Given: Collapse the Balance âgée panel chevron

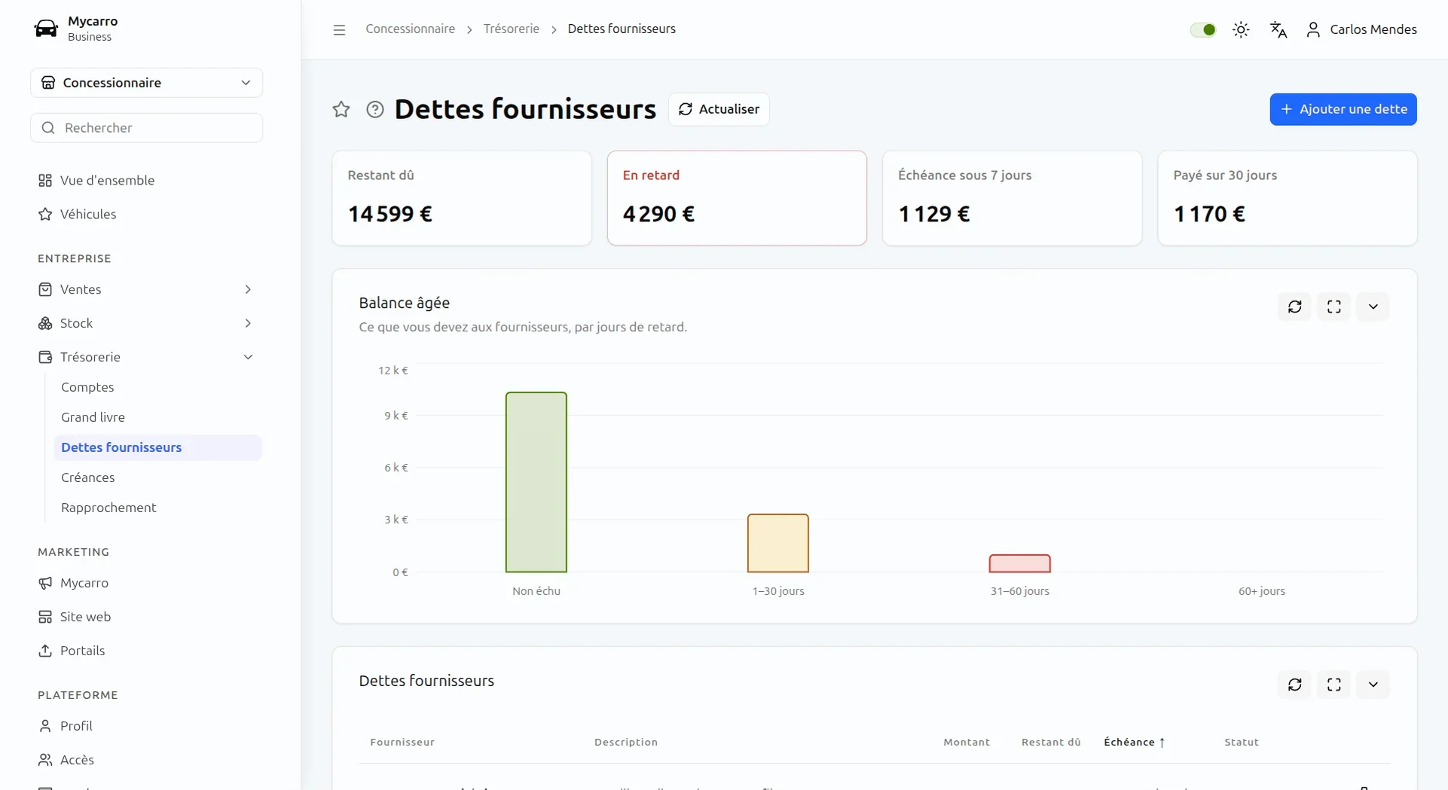Looking at the screenshot, I should pos(1373,307).
